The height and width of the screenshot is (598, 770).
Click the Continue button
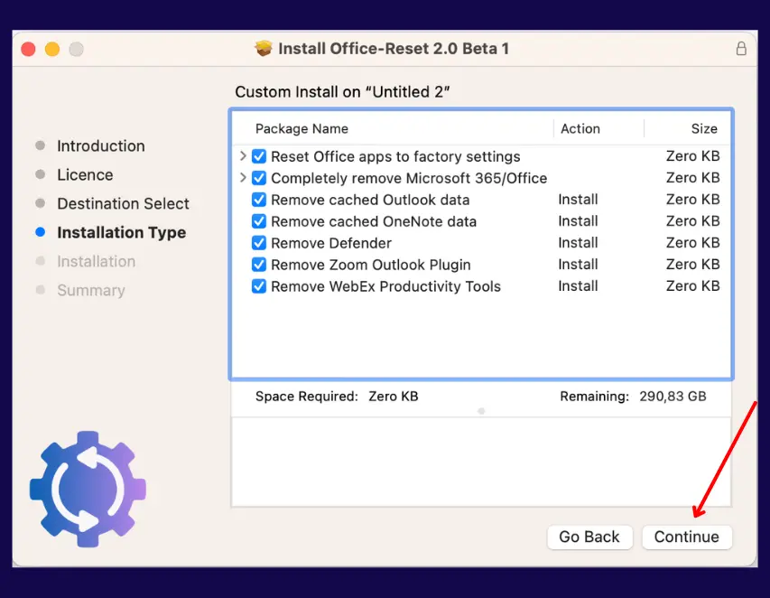click(x=687, y=537)
